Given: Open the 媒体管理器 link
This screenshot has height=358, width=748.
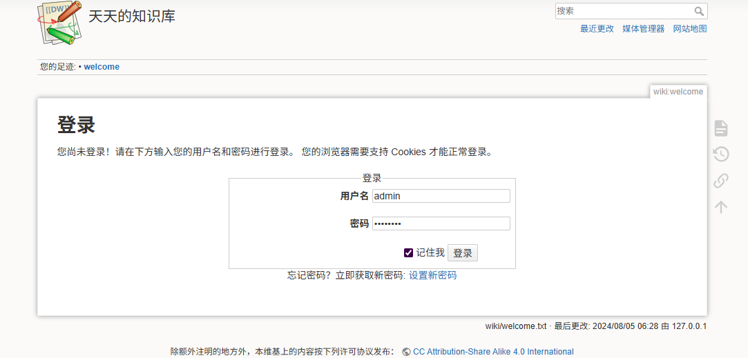Looking at the screenshot, I should 644,28.
